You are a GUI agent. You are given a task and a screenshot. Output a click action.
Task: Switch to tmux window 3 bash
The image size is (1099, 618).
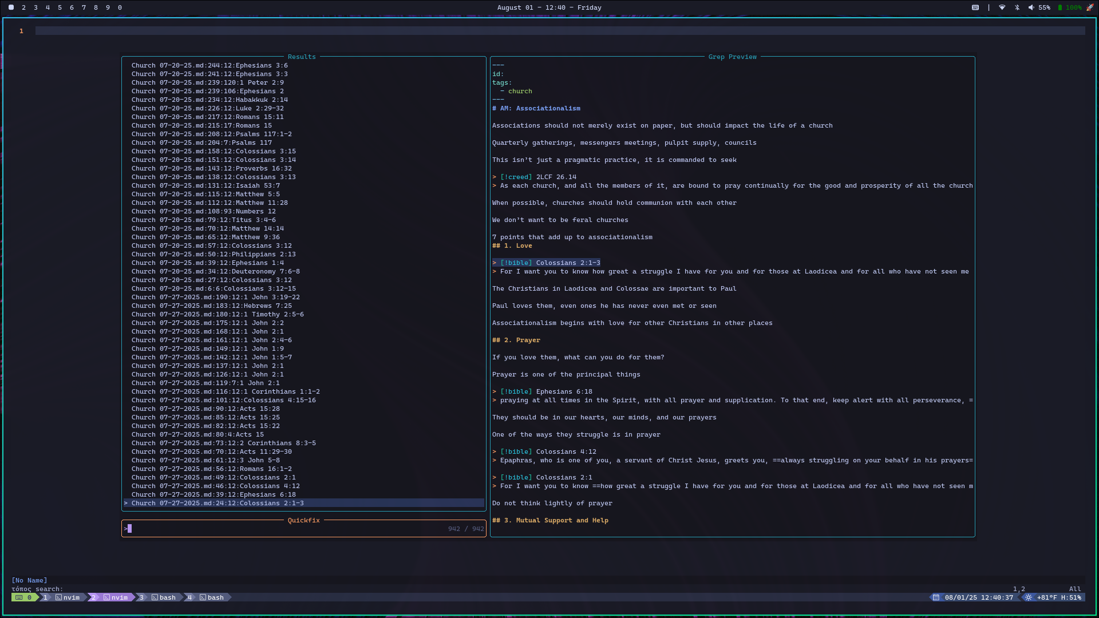click(x=159, y=597)
